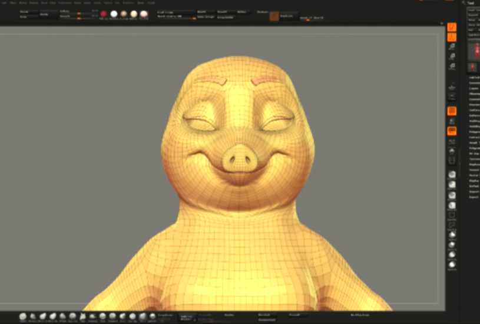The height and width of the screenshot is (324, 480).
Task: Select the pink-white glossy material sphere in top shelf
Action: point(144,14)
